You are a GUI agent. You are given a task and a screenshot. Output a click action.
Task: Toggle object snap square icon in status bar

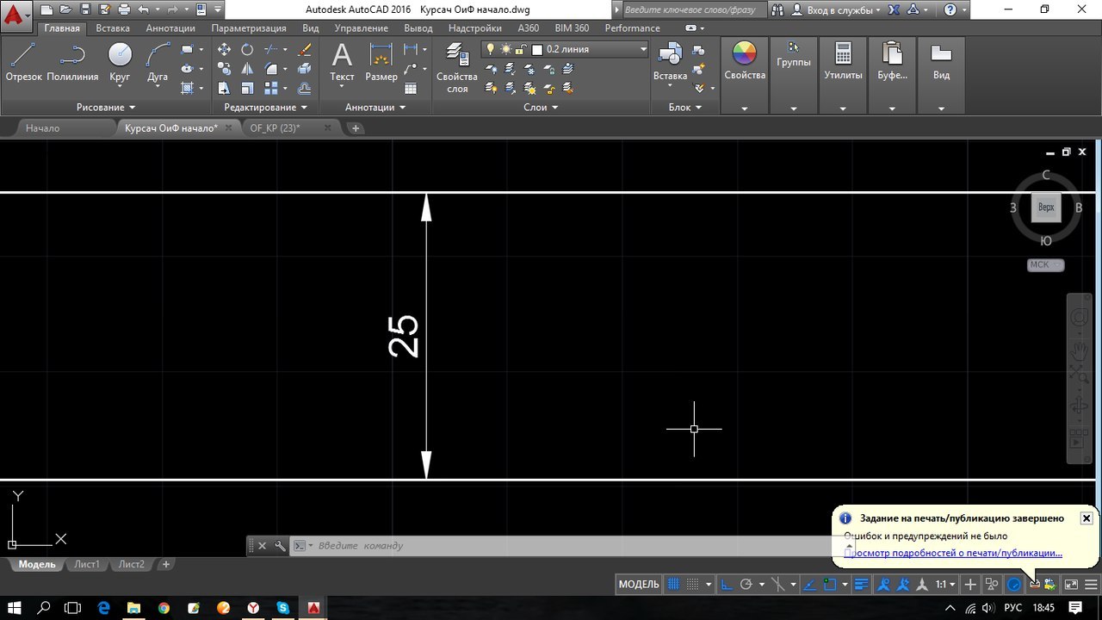[829, 584]
